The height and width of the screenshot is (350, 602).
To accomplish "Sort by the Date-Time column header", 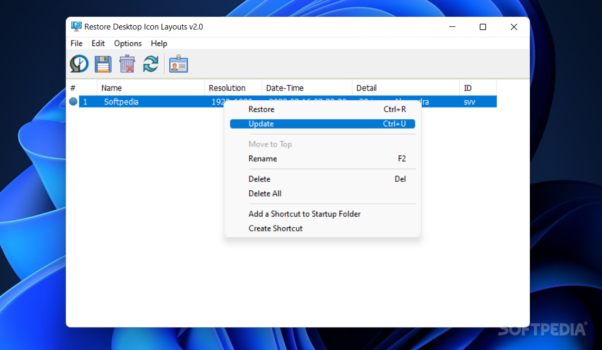I will [307, 88].
